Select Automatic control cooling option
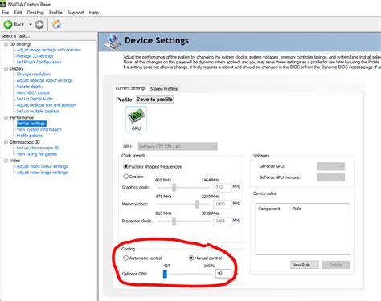Screen dimensions: 381x301 [125, 258]
